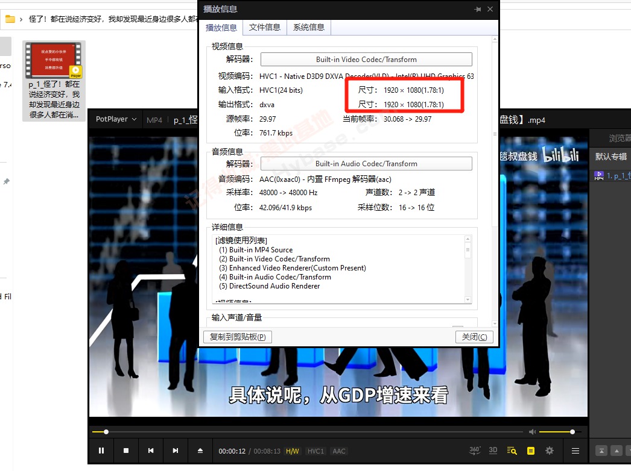Skip to the next track

pos(176,451)
